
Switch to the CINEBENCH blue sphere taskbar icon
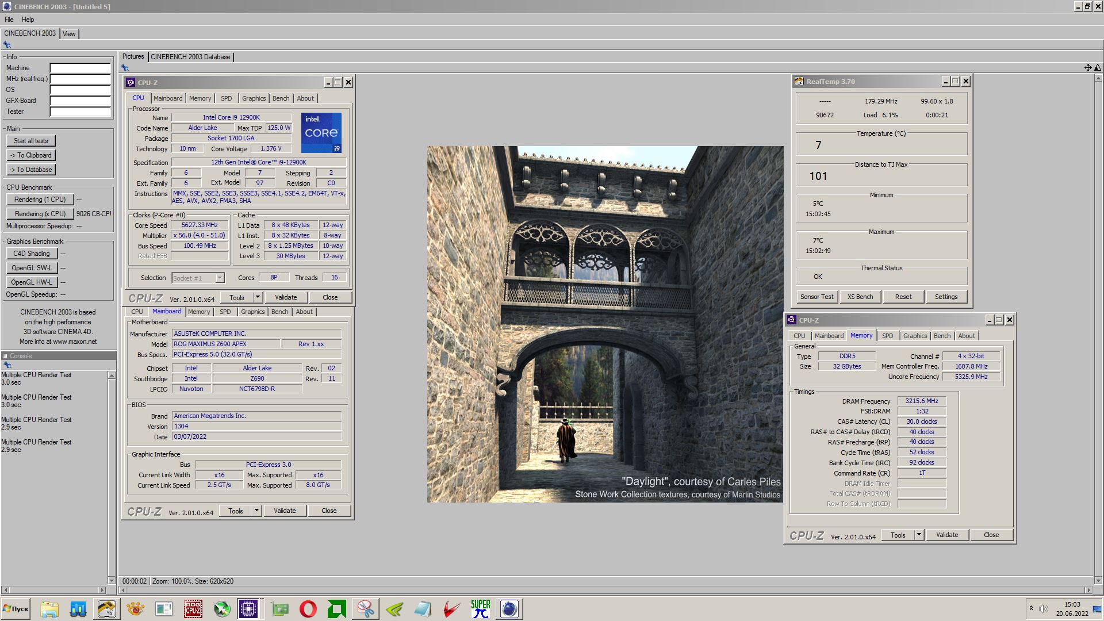tap(509, 609)
